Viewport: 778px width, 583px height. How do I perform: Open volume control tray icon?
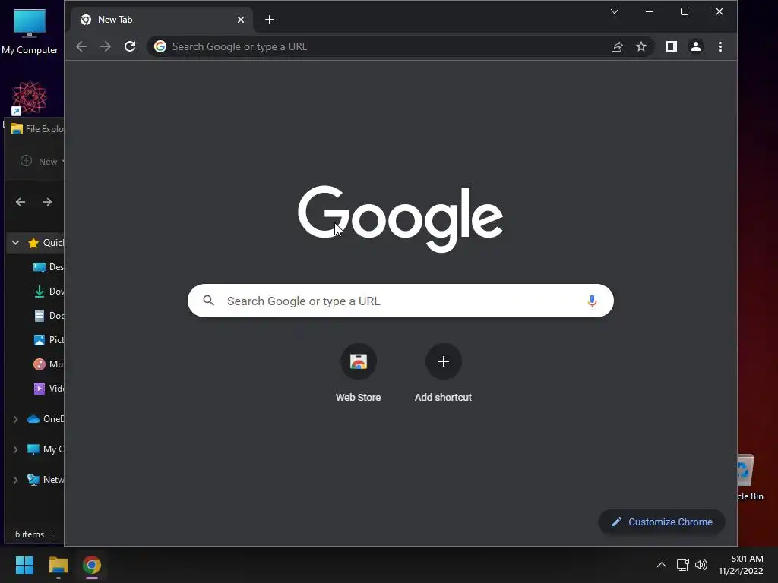pyautogui.click(x=701, y=565)
